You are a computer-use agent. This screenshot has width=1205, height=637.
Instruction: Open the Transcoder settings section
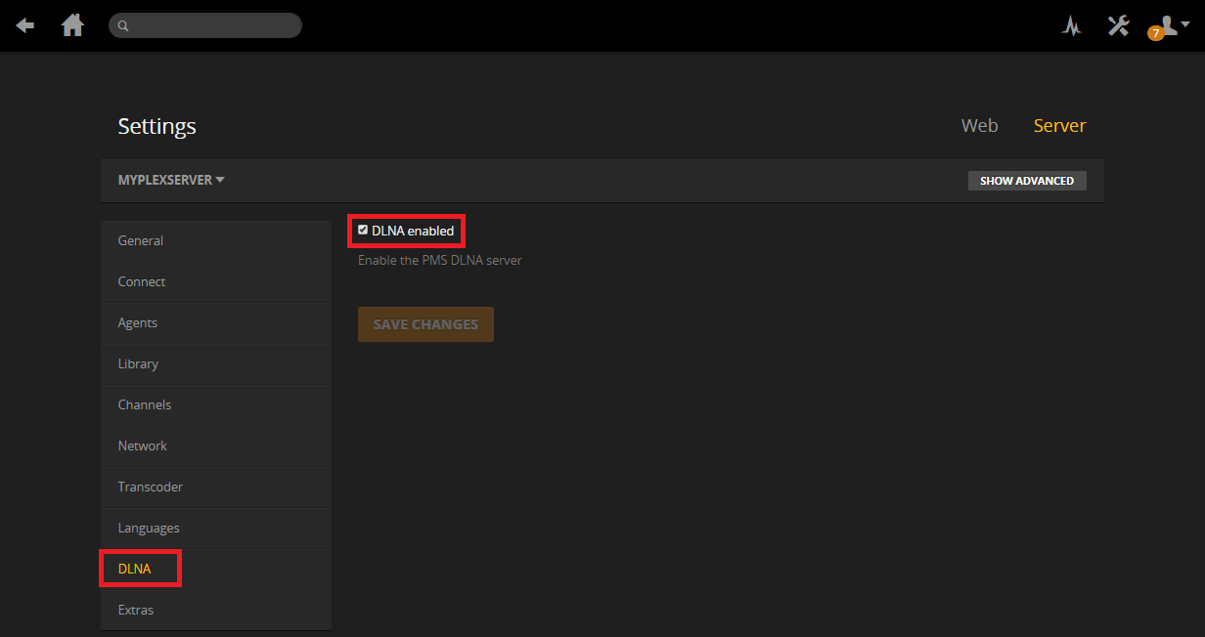[151, 487]
